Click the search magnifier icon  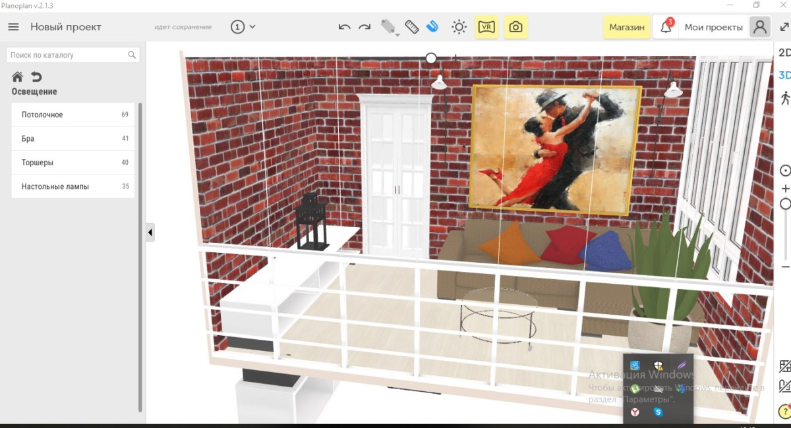point(132,55)
